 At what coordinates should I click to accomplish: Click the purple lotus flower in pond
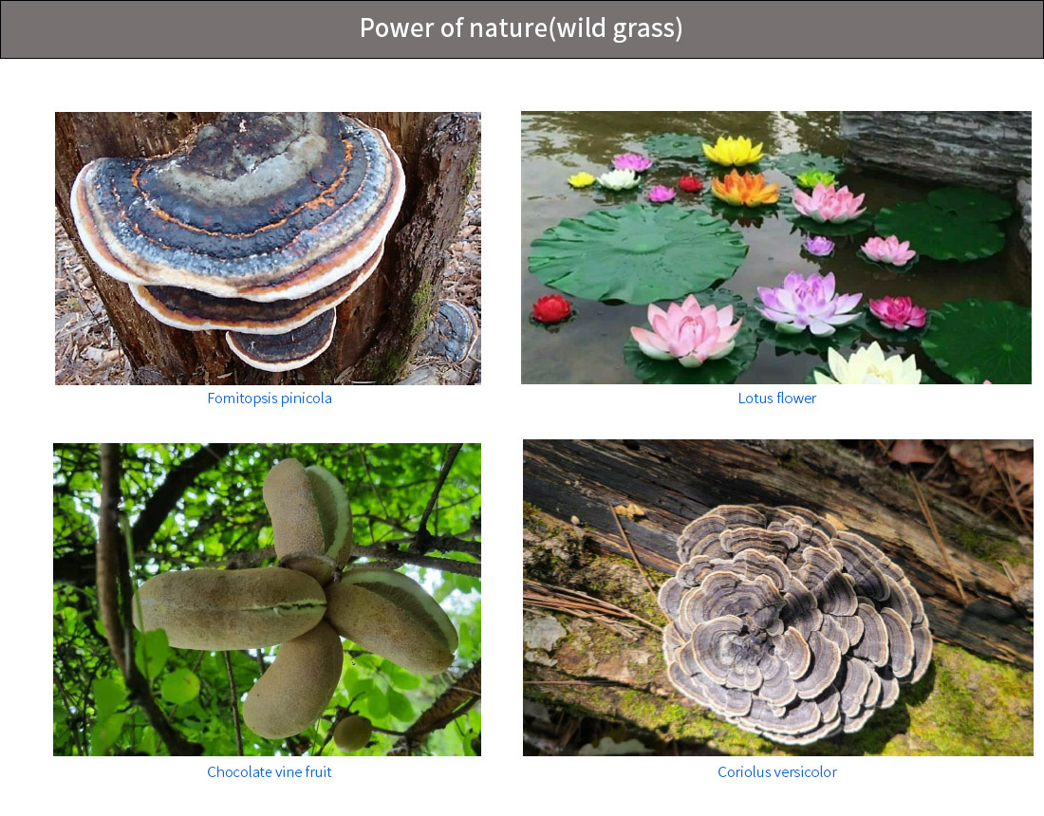coord(808,303)
